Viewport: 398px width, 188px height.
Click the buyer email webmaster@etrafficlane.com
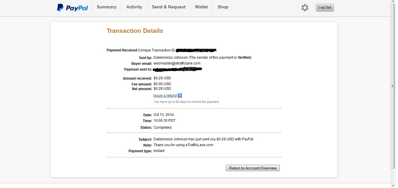click(x=177, y=63)
